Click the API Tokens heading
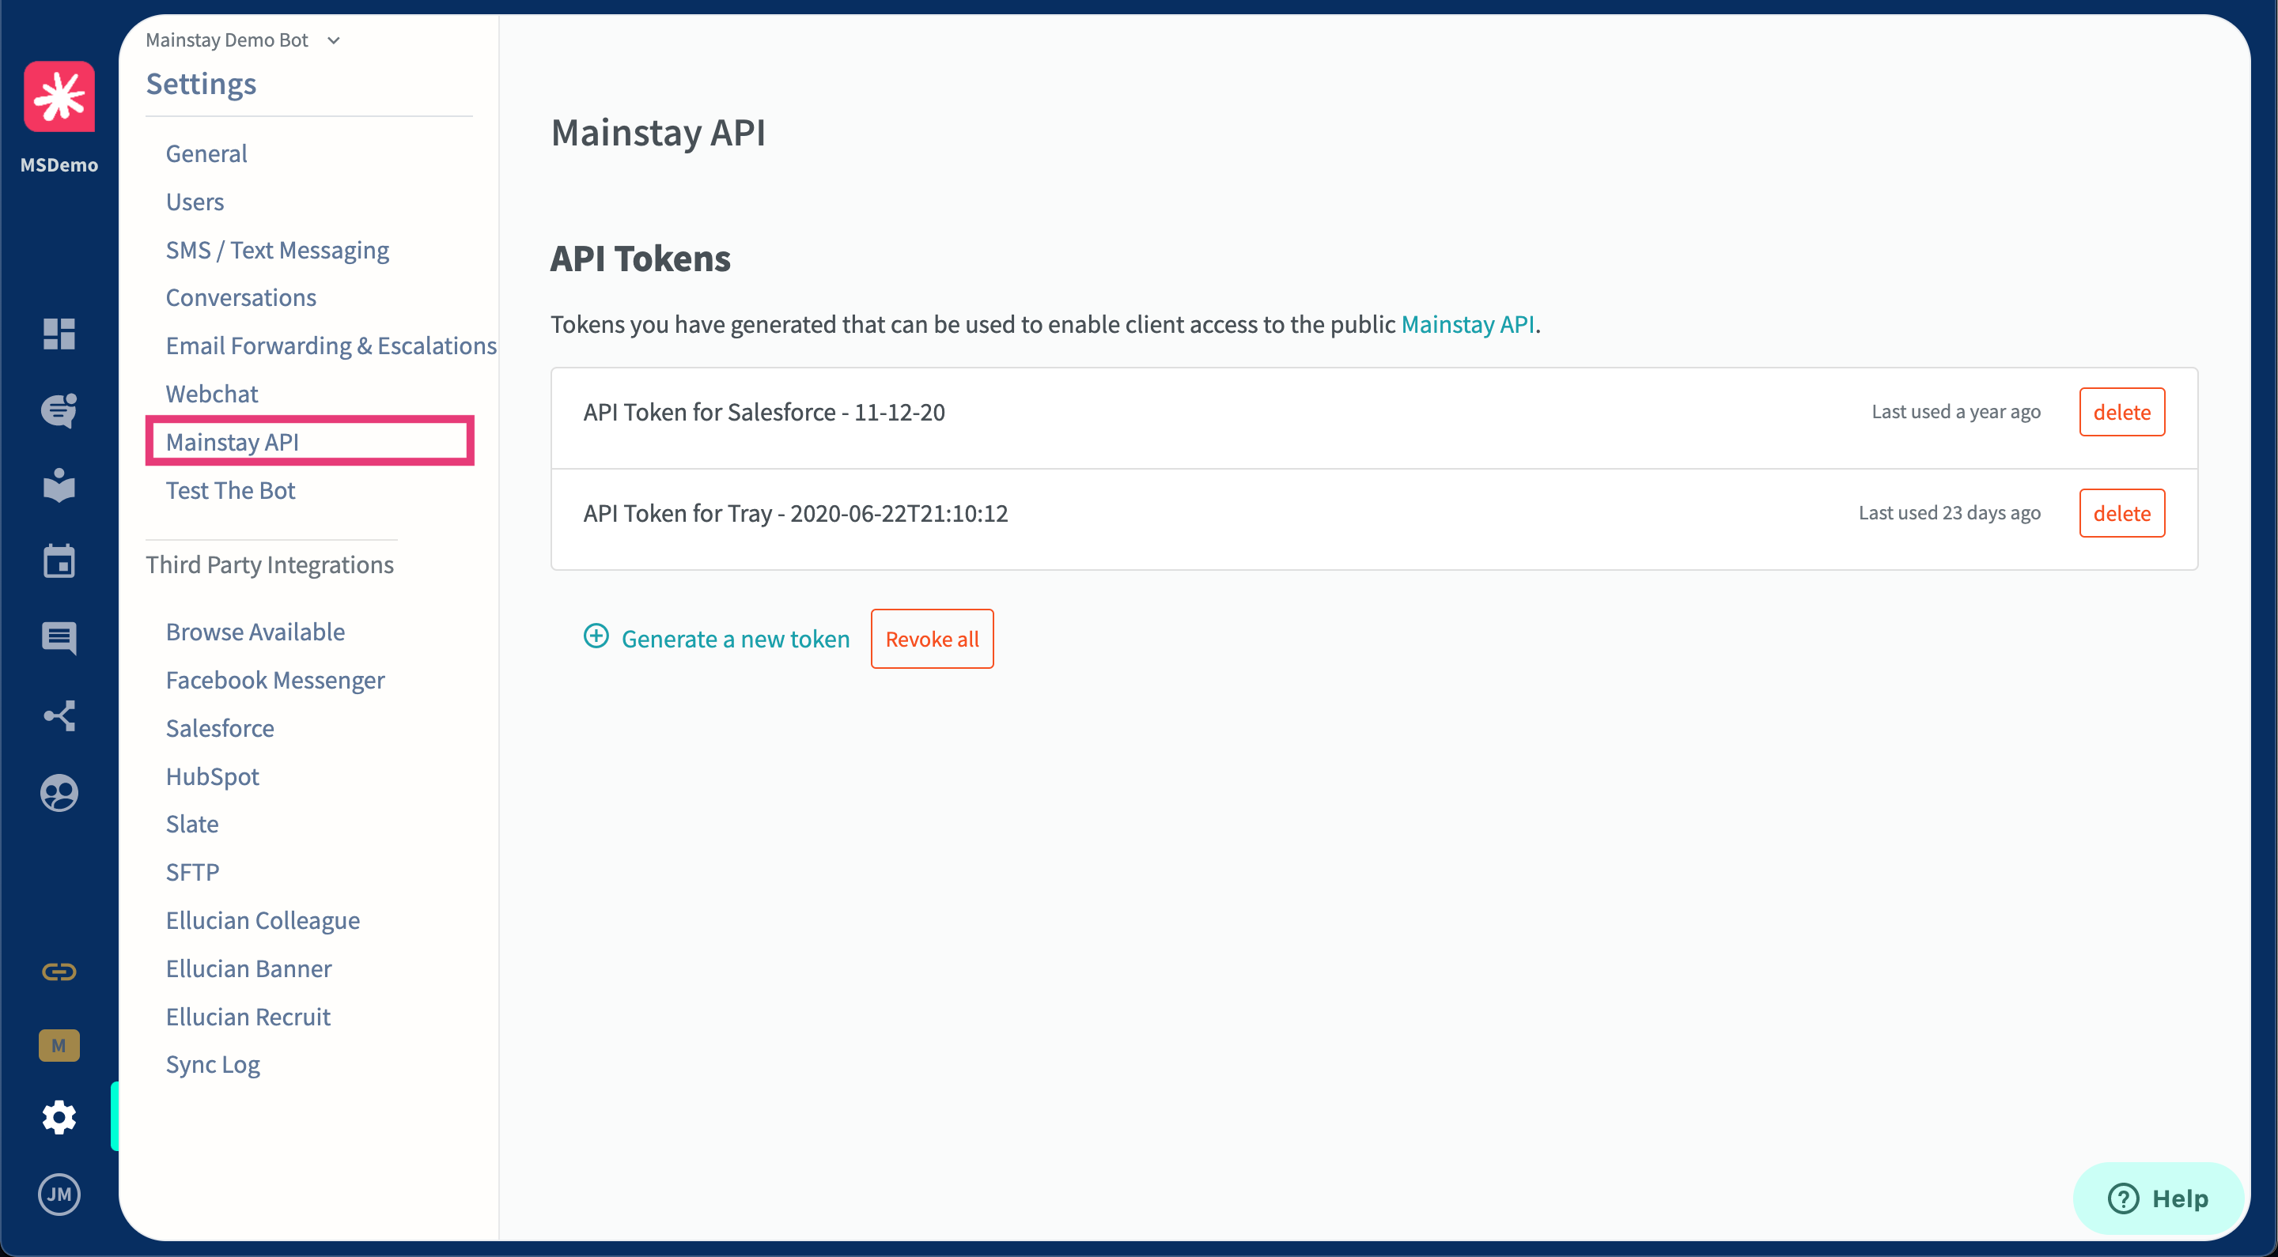Screen dimensions: 2278x1257 tap(640, 259)
